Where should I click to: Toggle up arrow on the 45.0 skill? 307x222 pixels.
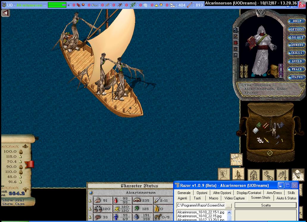(x=20, y=177)
